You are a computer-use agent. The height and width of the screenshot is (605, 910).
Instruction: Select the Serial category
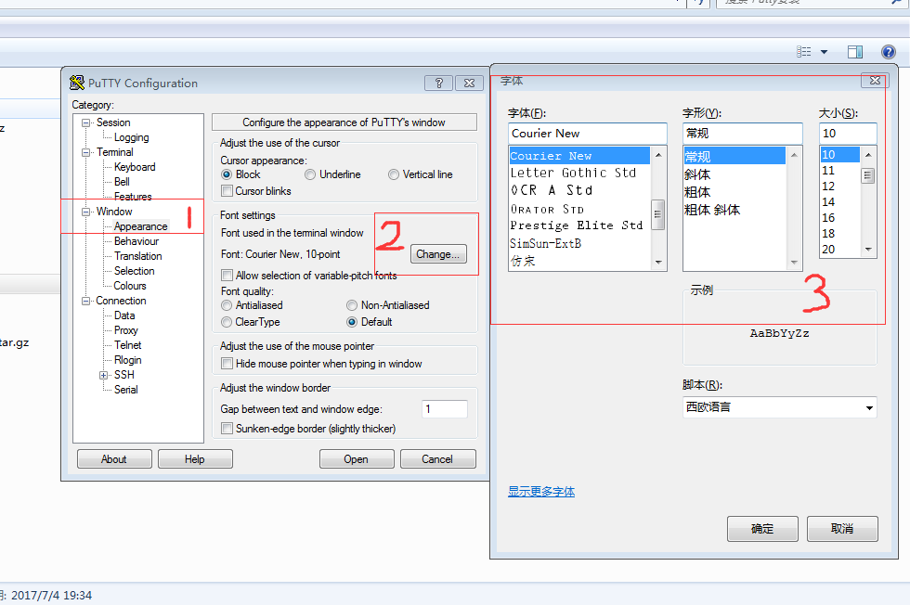point(126,390)
